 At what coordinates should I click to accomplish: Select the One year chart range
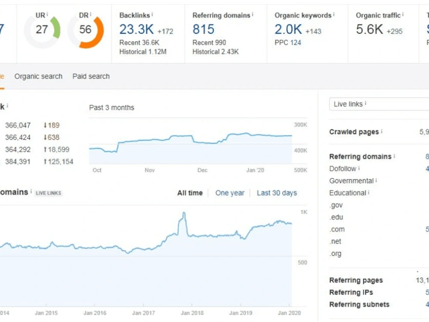point(230,193)
